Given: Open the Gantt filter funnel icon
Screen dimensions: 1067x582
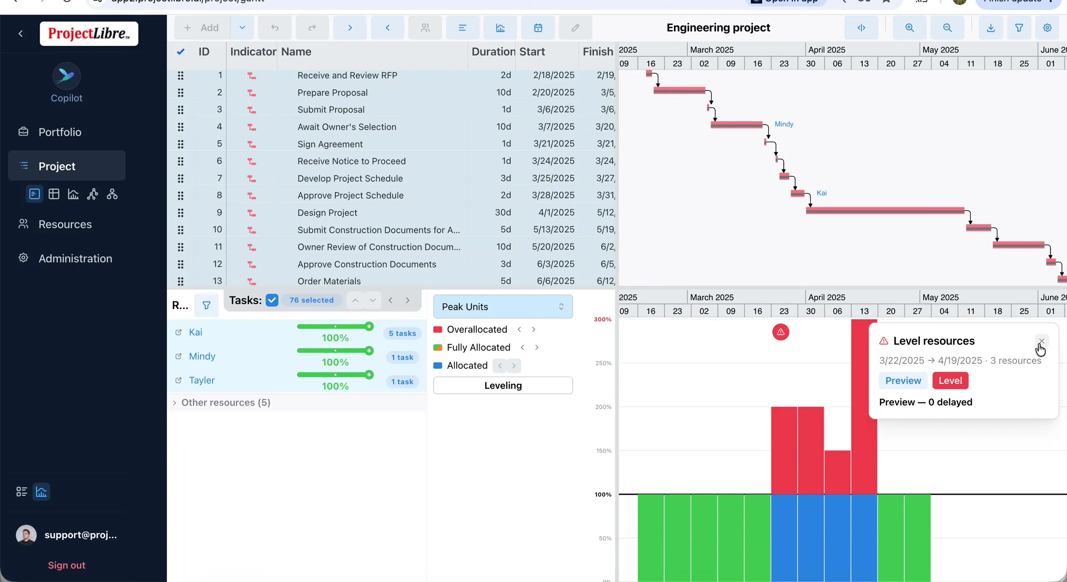Looking at the screenshot, I should click(x=1019, y=28).
